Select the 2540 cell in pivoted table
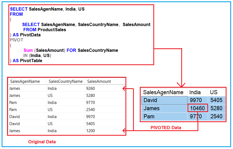Screen dimensions: 233x149 (216, 116)
